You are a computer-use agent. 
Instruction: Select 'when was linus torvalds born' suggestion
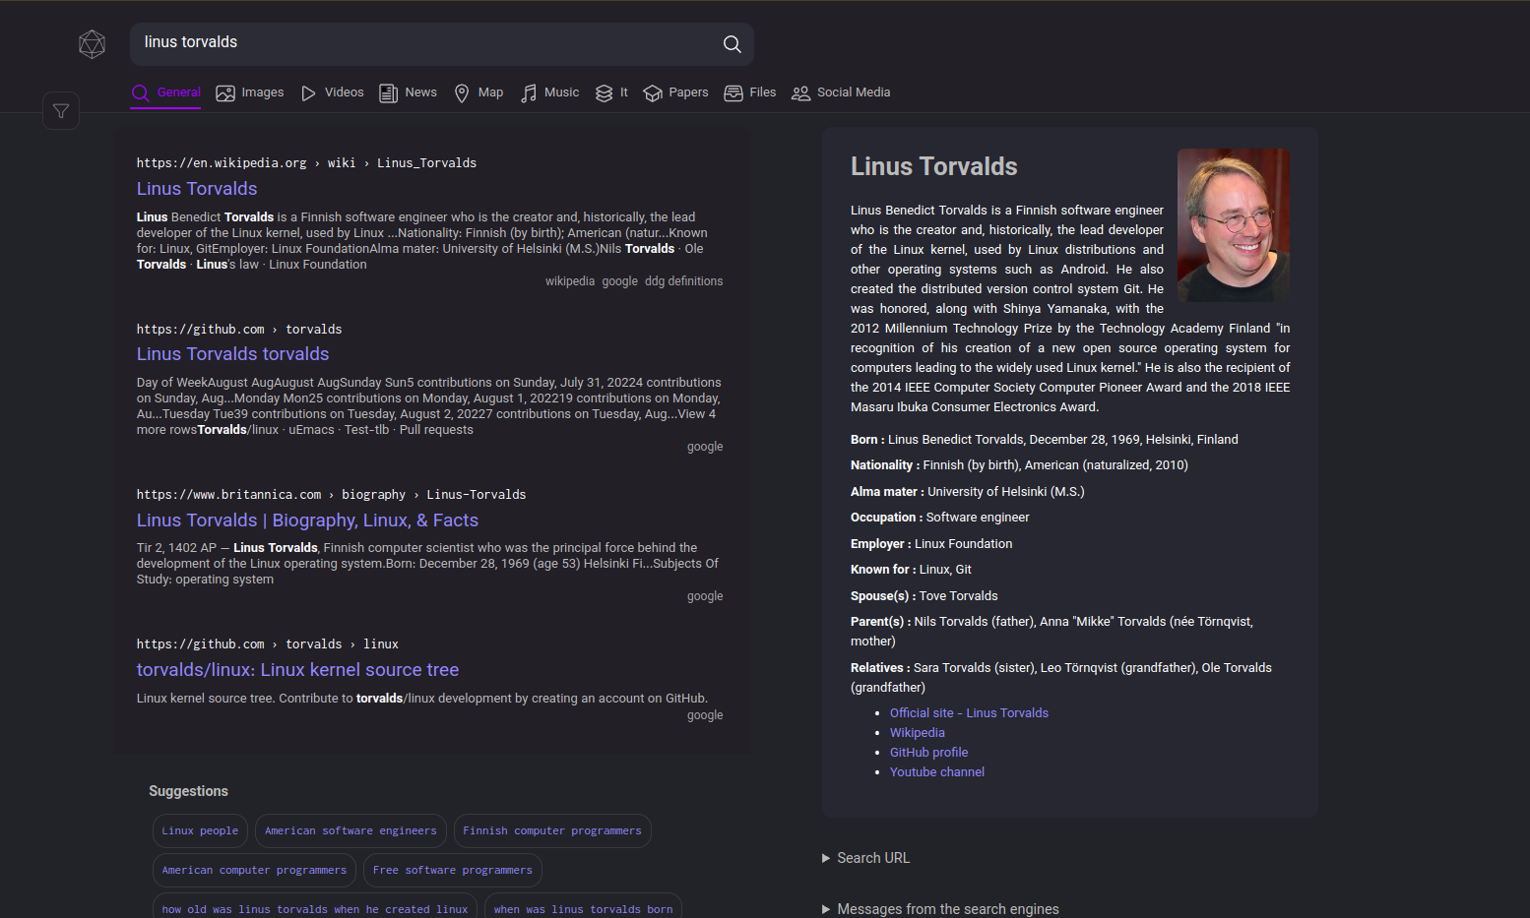583,907
